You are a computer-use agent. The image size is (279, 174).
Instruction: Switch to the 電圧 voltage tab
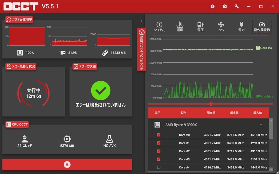200,27
